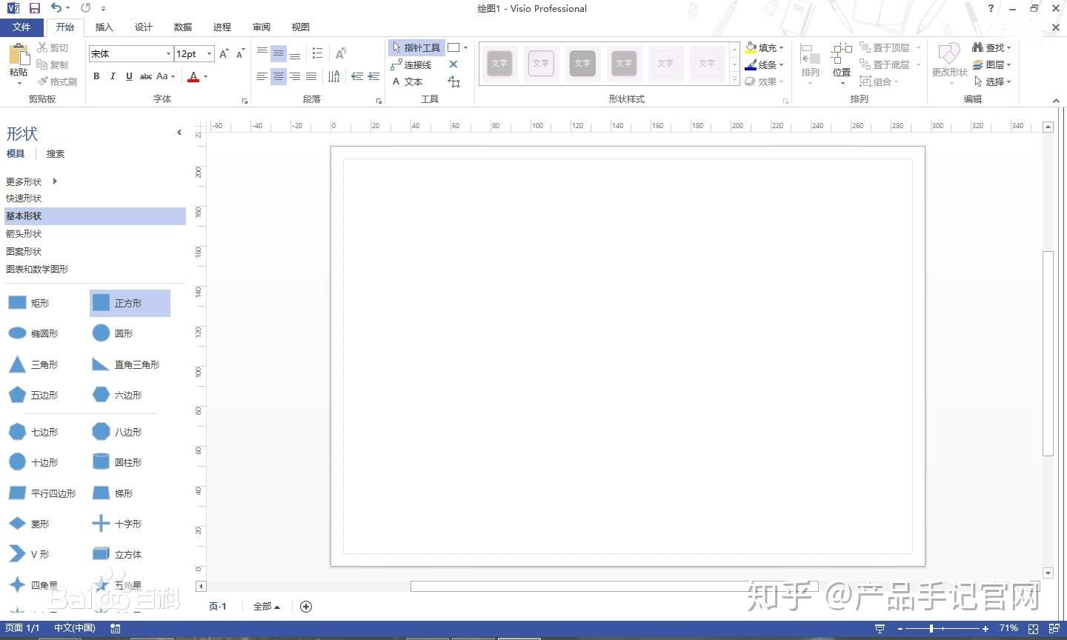The image size is (1067, 640).
Task: Expand the Fill (填充) dropdown
Action: (x=782, y=48)
